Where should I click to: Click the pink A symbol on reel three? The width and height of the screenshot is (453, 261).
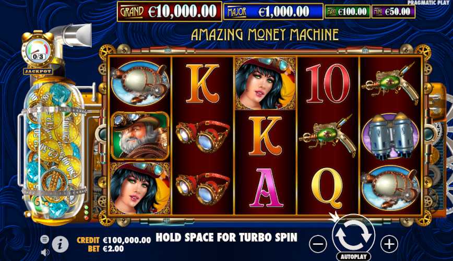point(266,187)
